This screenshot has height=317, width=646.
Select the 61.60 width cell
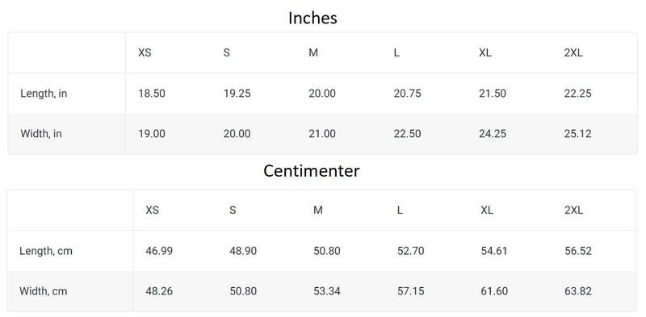pos(494,291)
